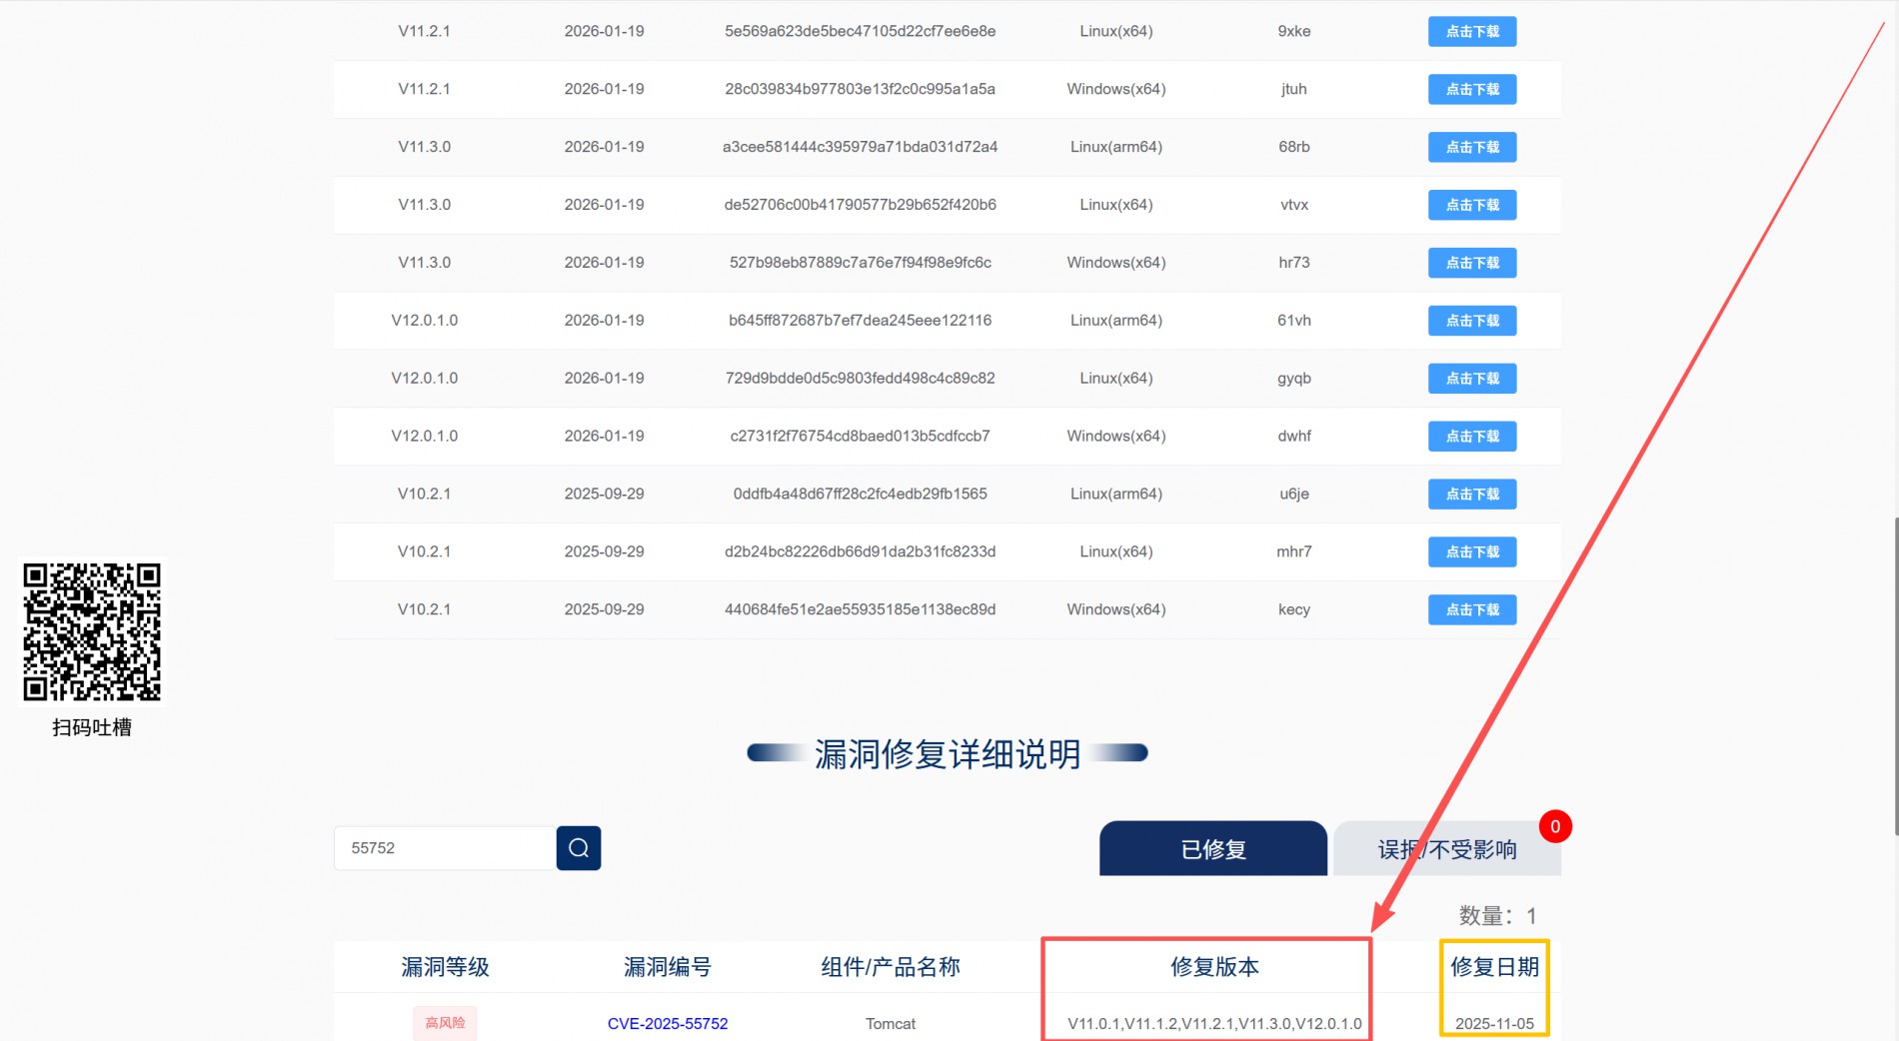Image resolution: width=1899 pixels, height=1041 pixels.
Task: Download V12.0.1.0 Linux(x64) package gyqb
Action: click(x=1471, y=380)
